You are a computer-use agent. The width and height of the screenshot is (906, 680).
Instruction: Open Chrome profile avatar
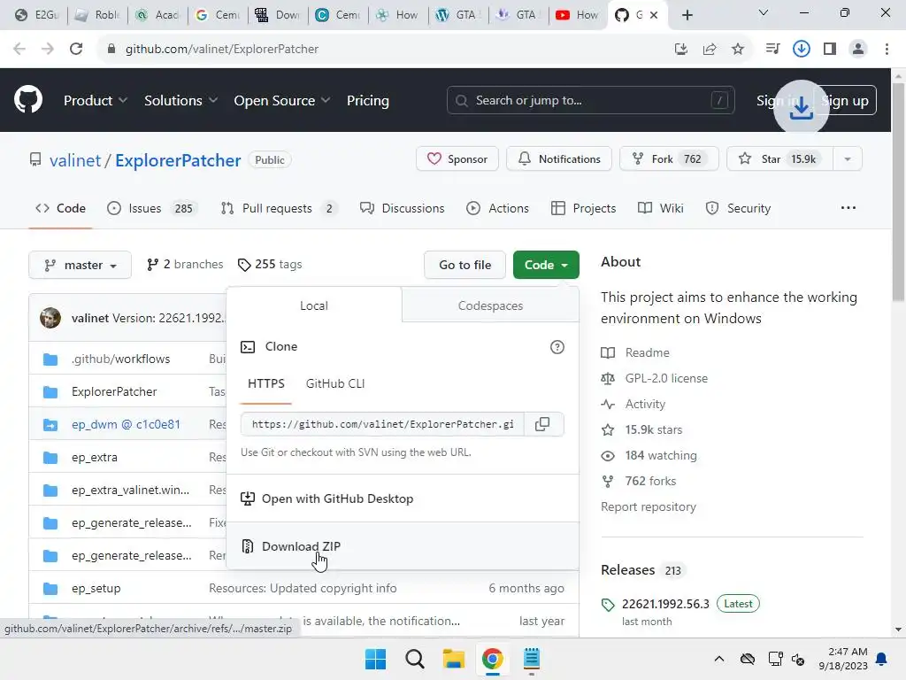tap(858, 50)
